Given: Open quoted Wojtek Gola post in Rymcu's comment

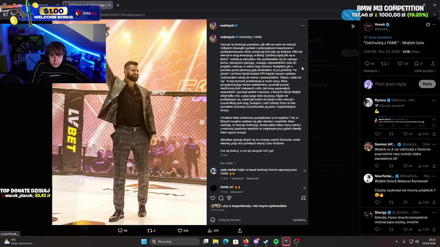Looking at the screenshot, I should click(406, 122).
